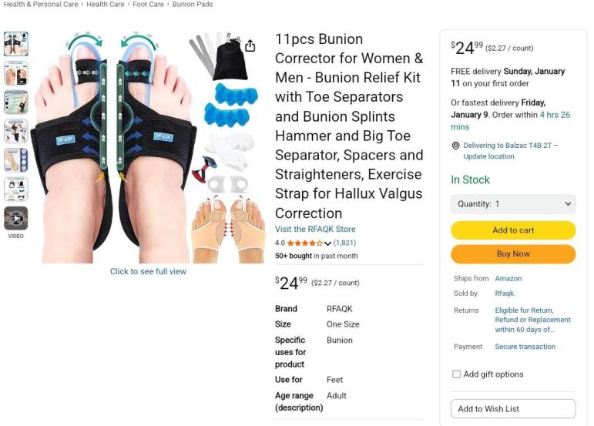Viewport: 594px width, 426px height.
Task: Click the share icon on product image
Action: (250, 45)
